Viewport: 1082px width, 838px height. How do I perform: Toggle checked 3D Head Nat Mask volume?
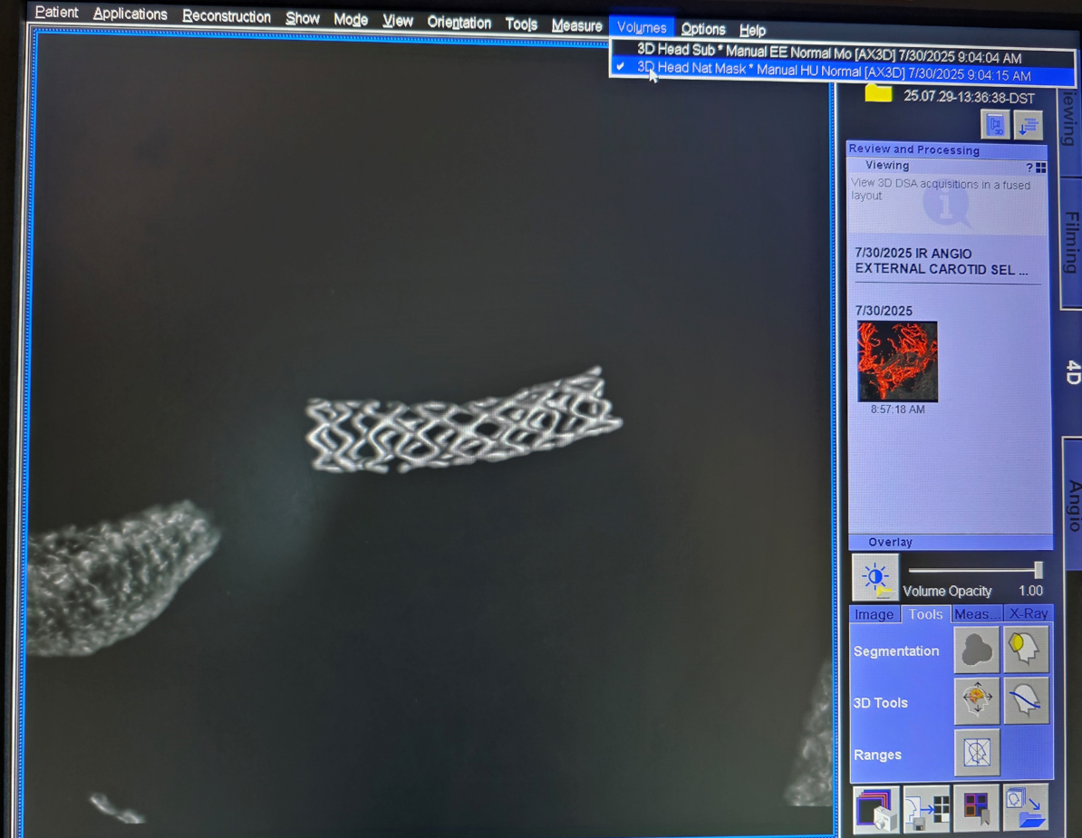pyautogui.click(x=833, y=72)
